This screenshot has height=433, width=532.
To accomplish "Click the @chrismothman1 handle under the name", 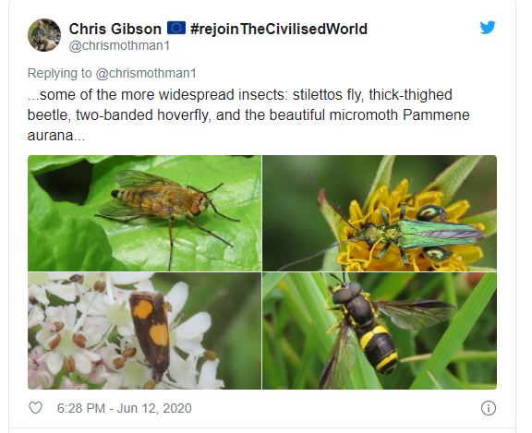I will click(x=119, y=46).
